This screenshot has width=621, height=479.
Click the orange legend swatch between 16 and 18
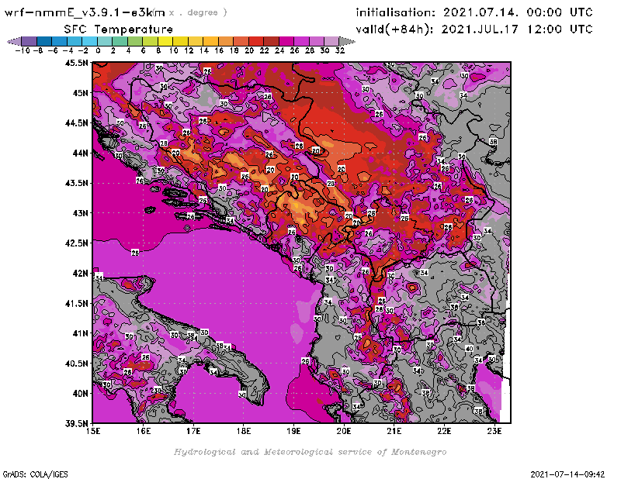pyautogui.click(x=225, y=41)
